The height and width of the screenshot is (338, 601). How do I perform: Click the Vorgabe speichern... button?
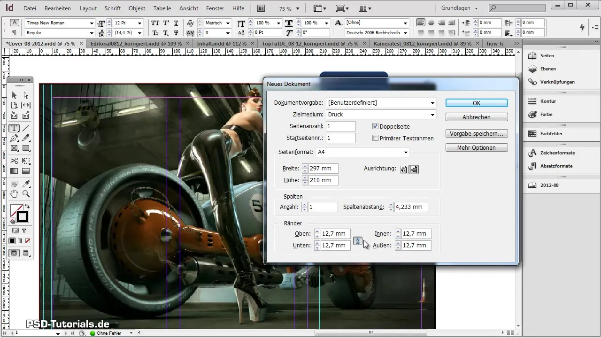click(x=477, y=133)
